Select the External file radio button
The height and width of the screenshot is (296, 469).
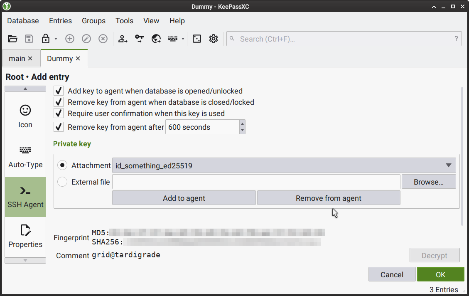[62, 182]
